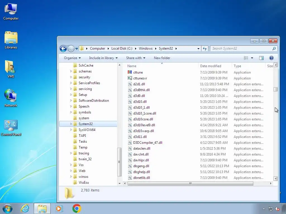Select the dataclen.dll file name
Image resolution: width=286 pixels, height=214 pixels.
click(x=142, y=148)
